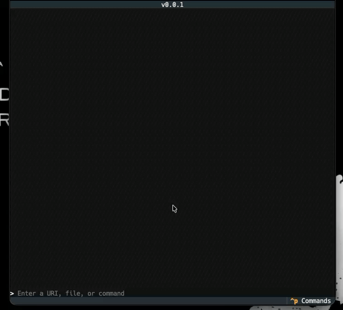Click the v0.0.1 version title

point(172,5)
